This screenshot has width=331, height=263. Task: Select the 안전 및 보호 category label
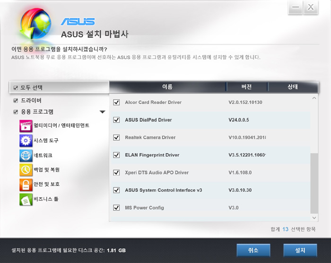(x=47, y=184)
